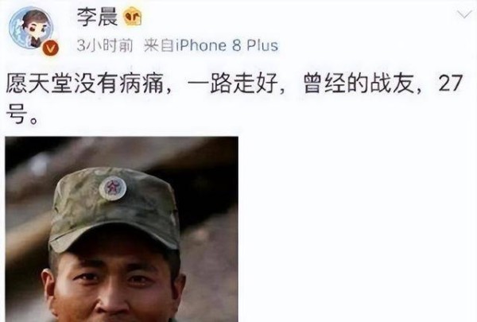
Task: Tap the golden member crown badge
Action: tap(133, 16)
